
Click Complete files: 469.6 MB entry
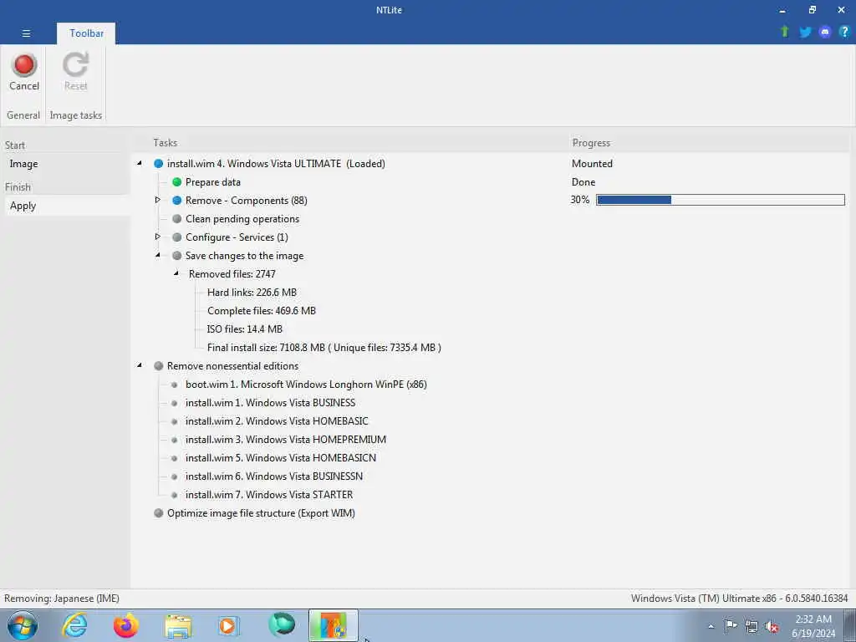[262, 311]
